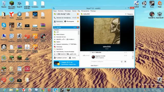The width and height of the screenshot is (164, 92).
Task: Switch to the Последние tab
Action: [69, 21]
